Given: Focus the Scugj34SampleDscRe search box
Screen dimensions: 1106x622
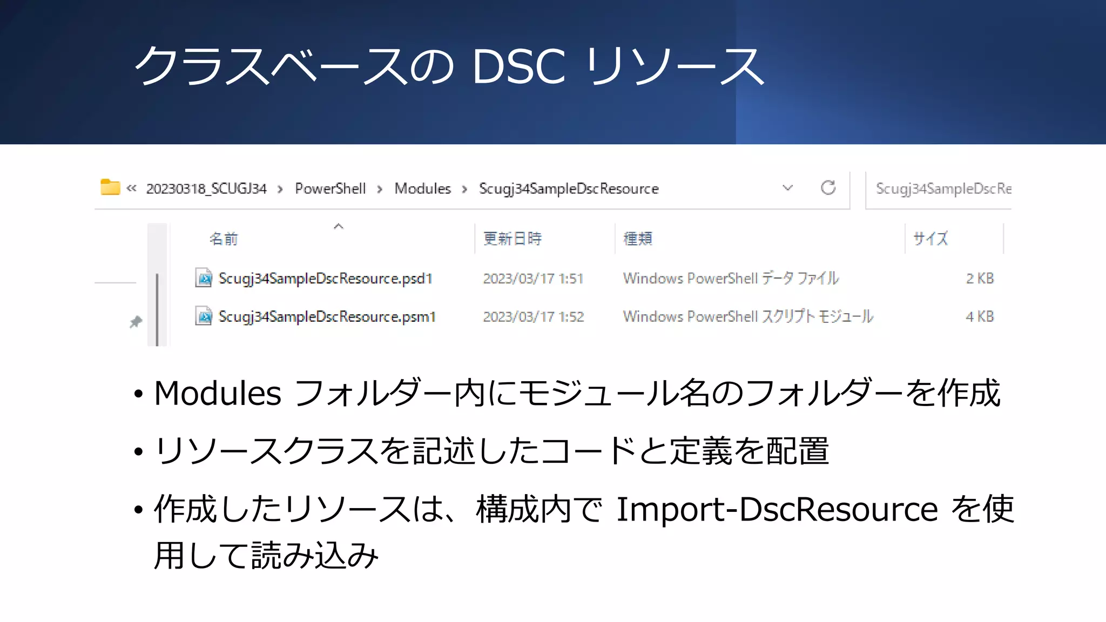Looking at the screenshot, I should (939, 189).
